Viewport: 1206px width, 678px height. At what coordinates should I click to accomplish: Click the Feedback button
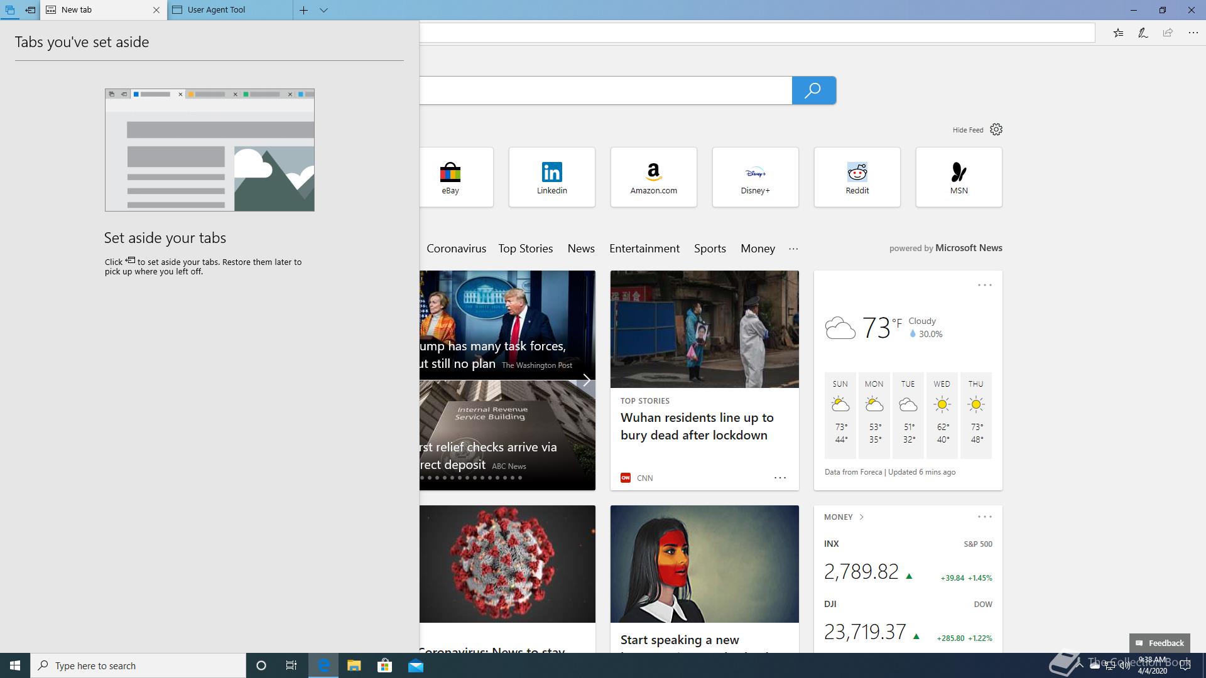point(1160,643)
